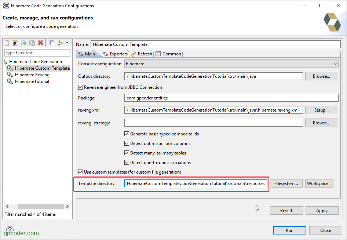Click inside the type filter text field
The height and width of the screenshot is (240, 347).
[37, 52]
